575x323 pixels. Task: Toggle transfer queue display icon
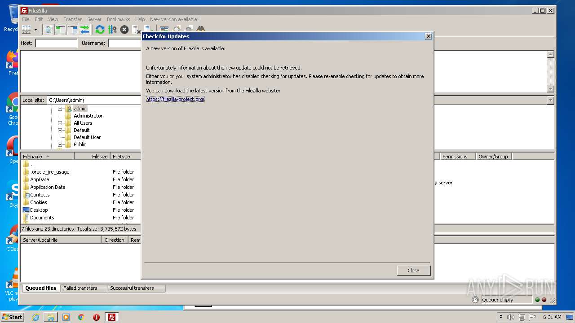point(84,30)
